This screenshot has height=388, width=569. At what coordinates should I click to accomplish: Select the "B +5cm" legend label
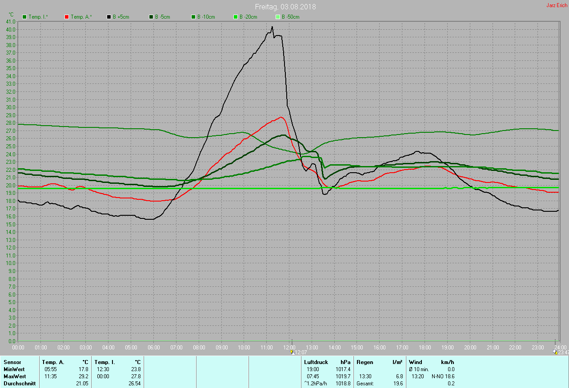coord(121,17)
